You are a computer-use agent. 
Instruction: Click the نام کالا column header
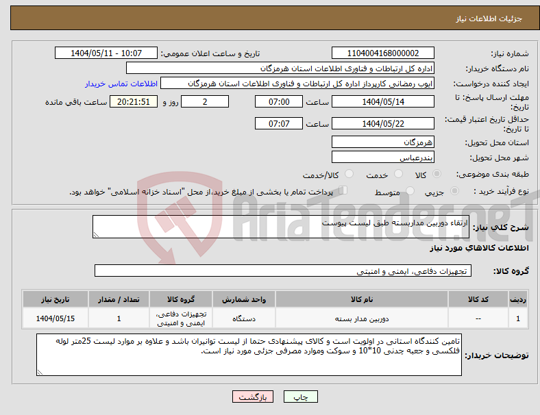coord(362,299)
